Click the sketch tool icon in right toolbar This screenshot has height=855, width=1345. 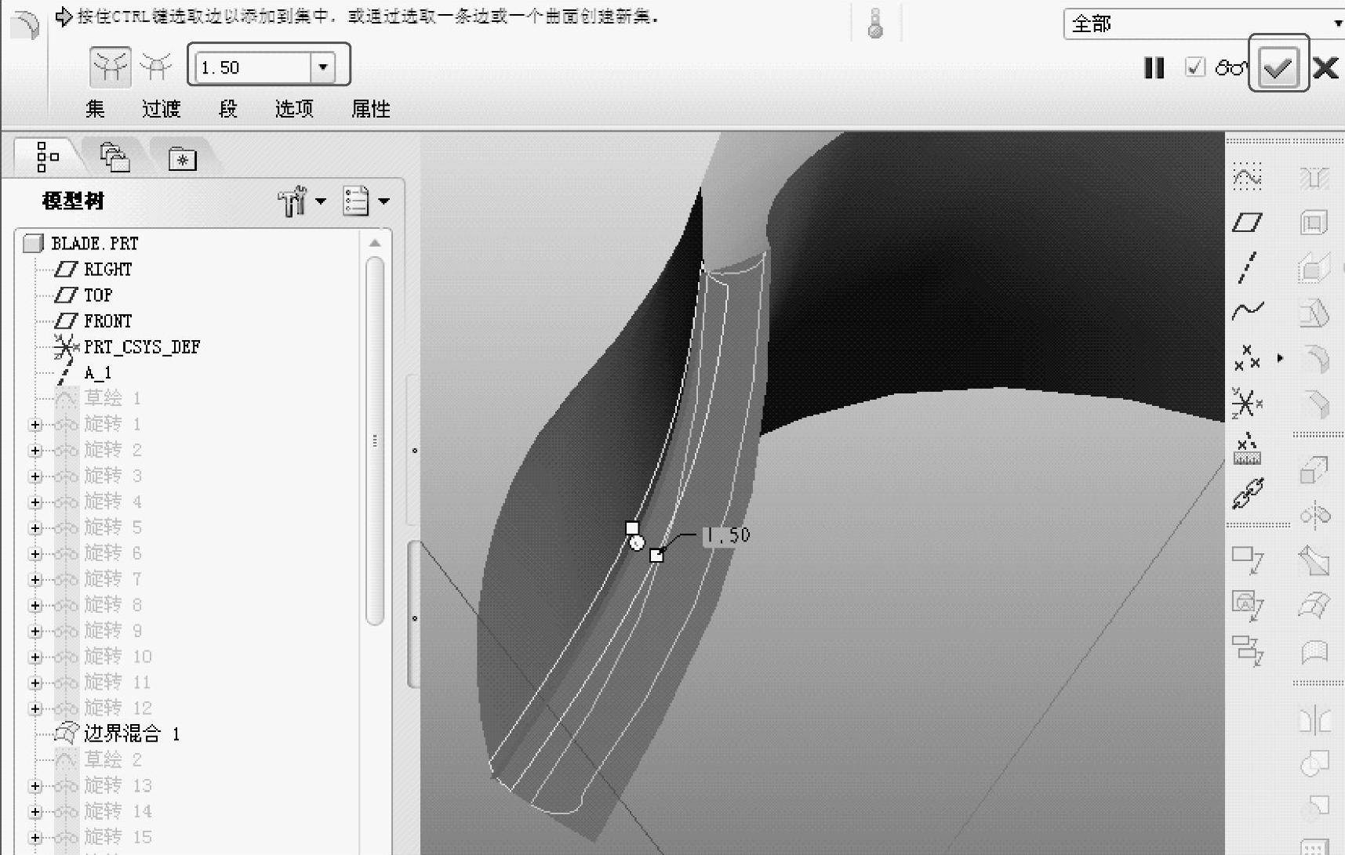click(1247, 177)
